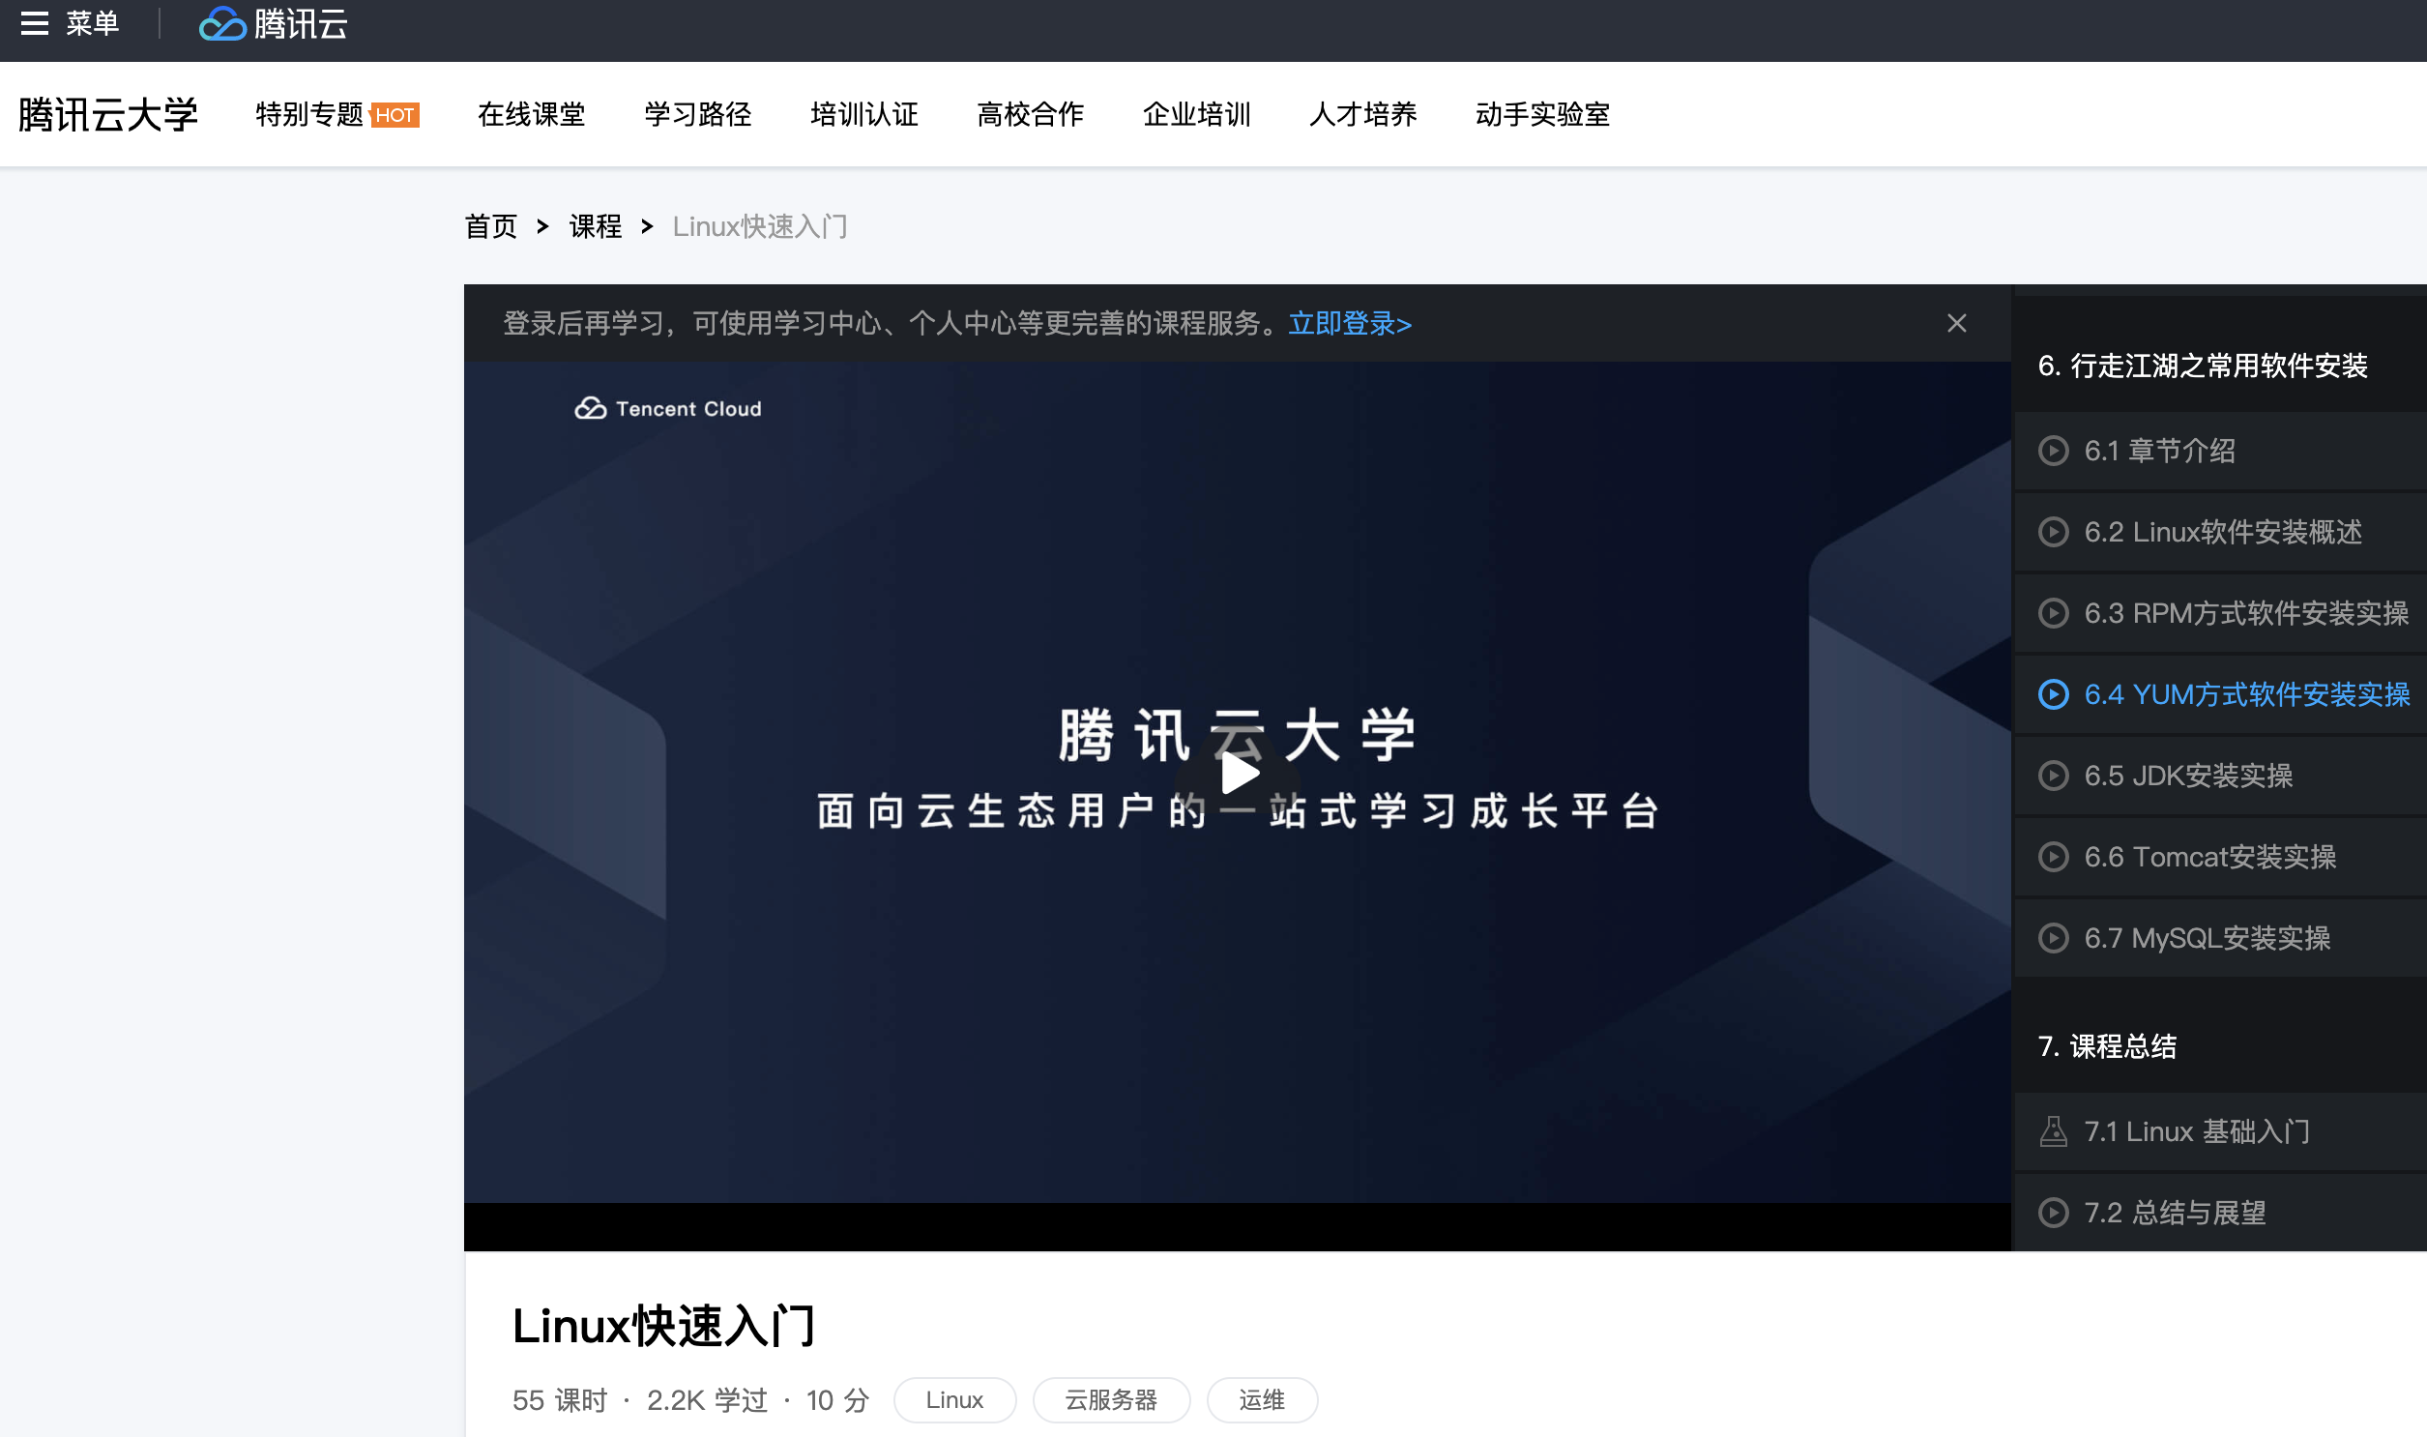Click the 腾讯云大学 site logo
The height and width of the screenshot is (1437, 2427).
[x=108, y=114]
